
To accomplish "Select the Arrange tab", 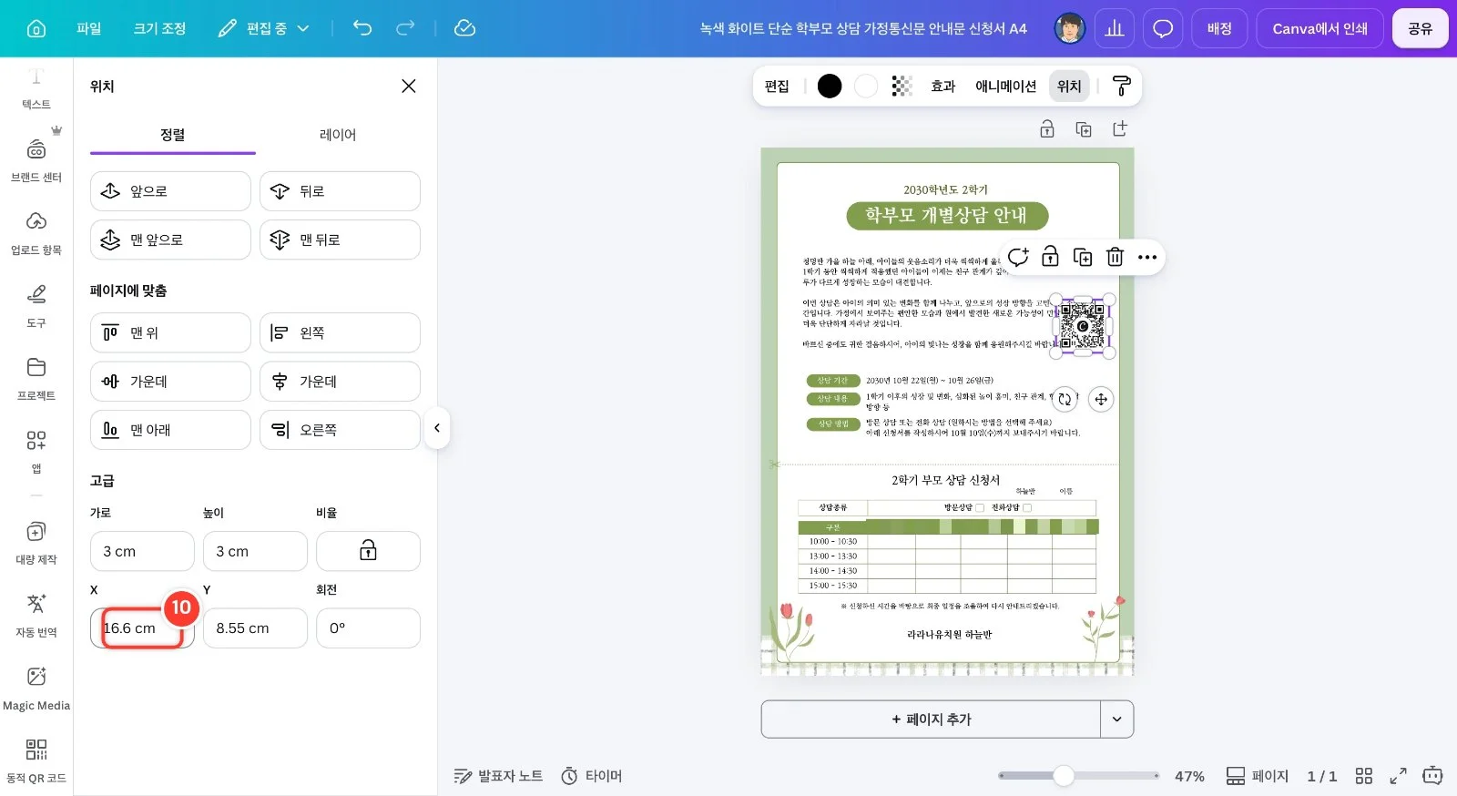I will click(173, 135).
